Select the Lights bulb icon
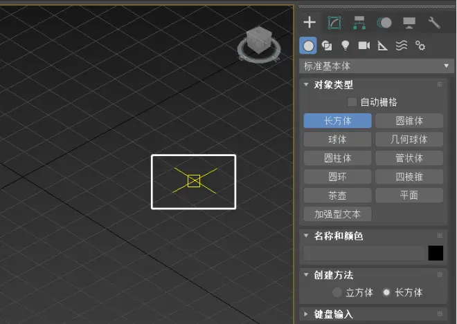457x324 pixels. pos(345,46)
